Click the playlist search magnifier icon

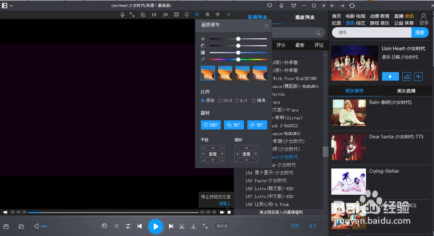coord(318,33)
